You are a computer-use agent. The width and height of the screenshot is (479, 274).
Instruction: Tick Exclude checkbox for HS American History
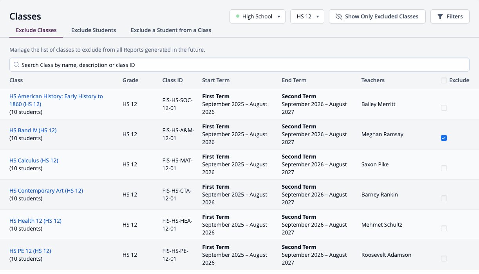pos(444,108)
